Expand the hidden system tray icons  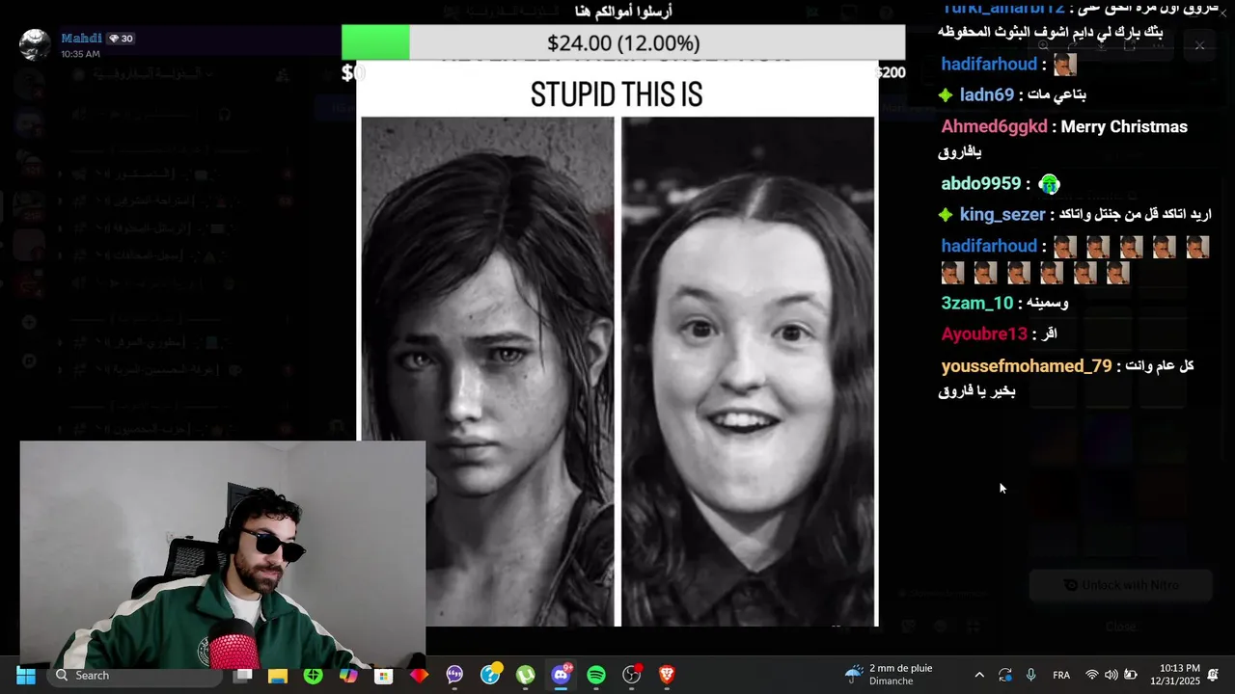(x=979, y=676)
